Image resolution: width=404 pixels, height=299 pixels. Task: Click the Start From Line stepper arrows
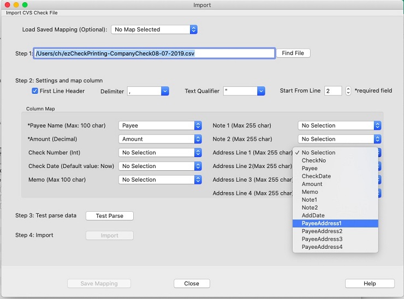point(348,91)
